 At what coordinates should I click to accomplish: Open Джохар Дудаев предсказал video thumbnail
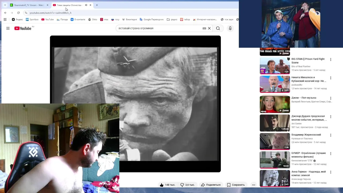point(275,123)
